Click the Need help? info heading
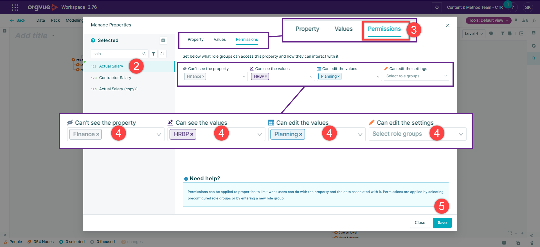The width and height of the screenshot is (540, 247). point(202,179)
